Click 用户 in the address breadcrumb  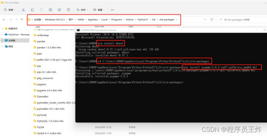coord(71,20)
